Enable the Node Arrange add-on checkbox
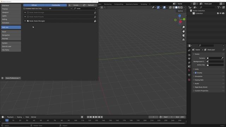Image resolution: width=226 pixels, height=127 pixels. pyautogui.click(x=28, y=13)
